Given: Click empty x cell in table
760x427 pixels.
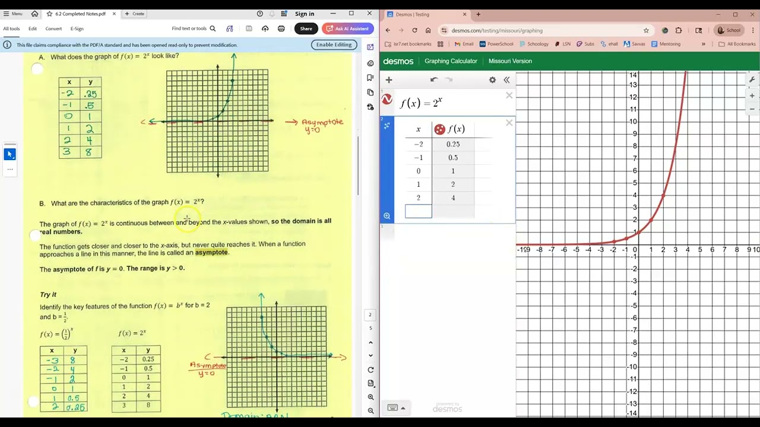Looking at the screenshot, I should (x=419, y=211).
